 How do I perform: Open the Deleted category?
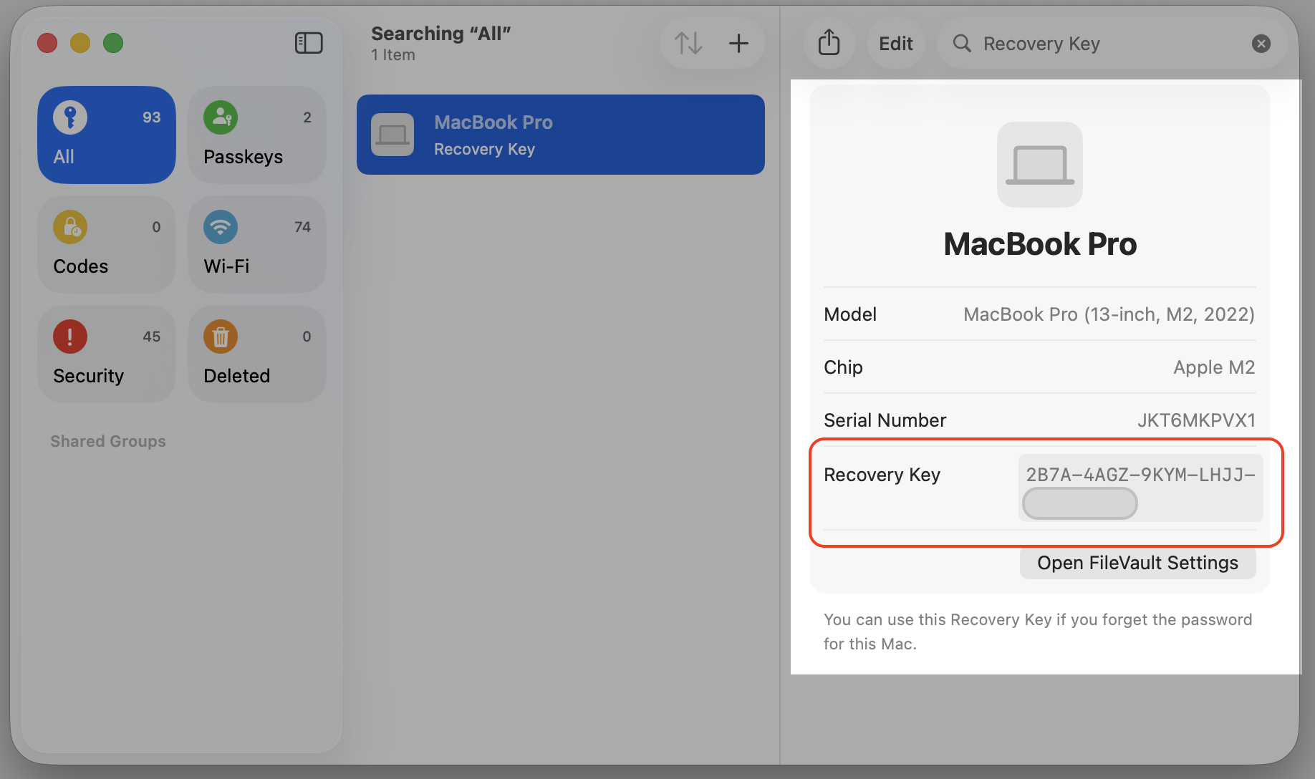coord(257,354)
